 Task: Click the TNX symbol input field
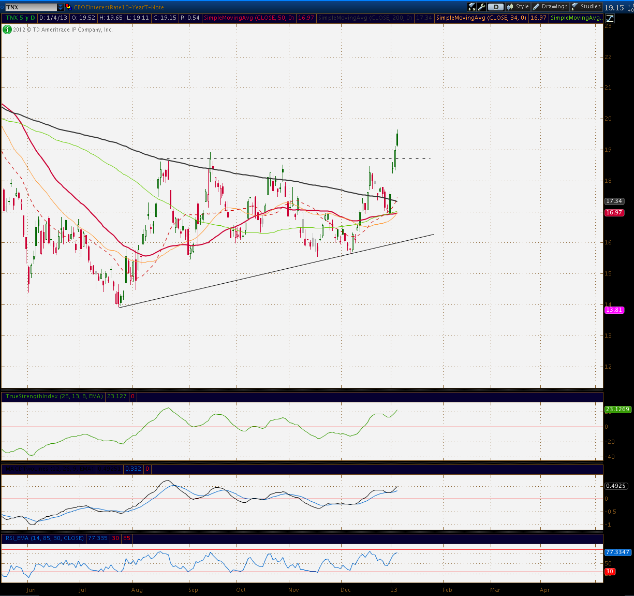point(31,7)
